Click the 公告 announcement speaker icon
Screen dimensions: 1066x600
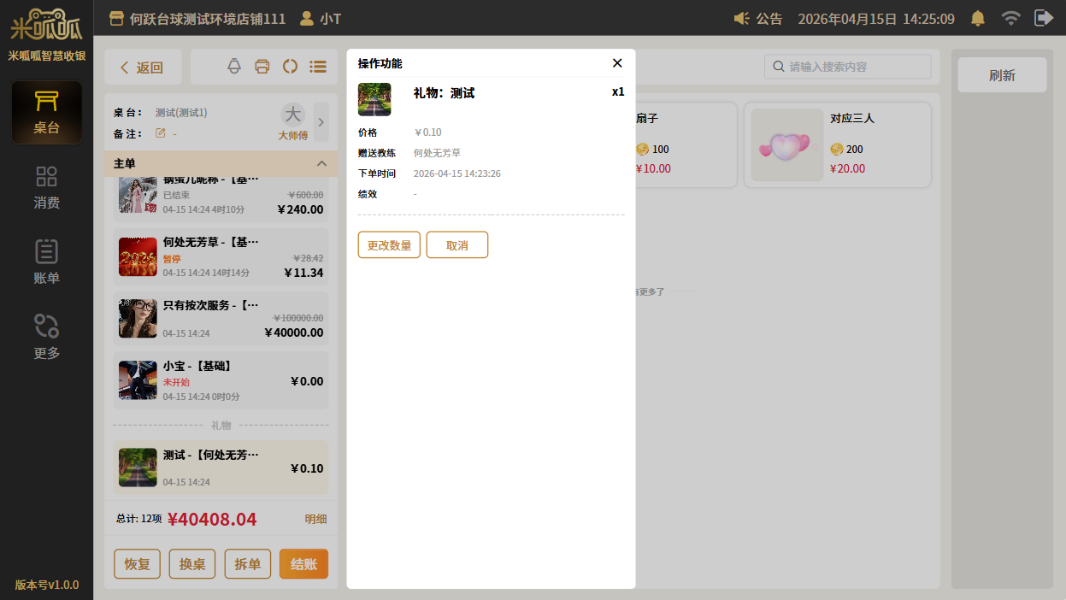(742, 18)
